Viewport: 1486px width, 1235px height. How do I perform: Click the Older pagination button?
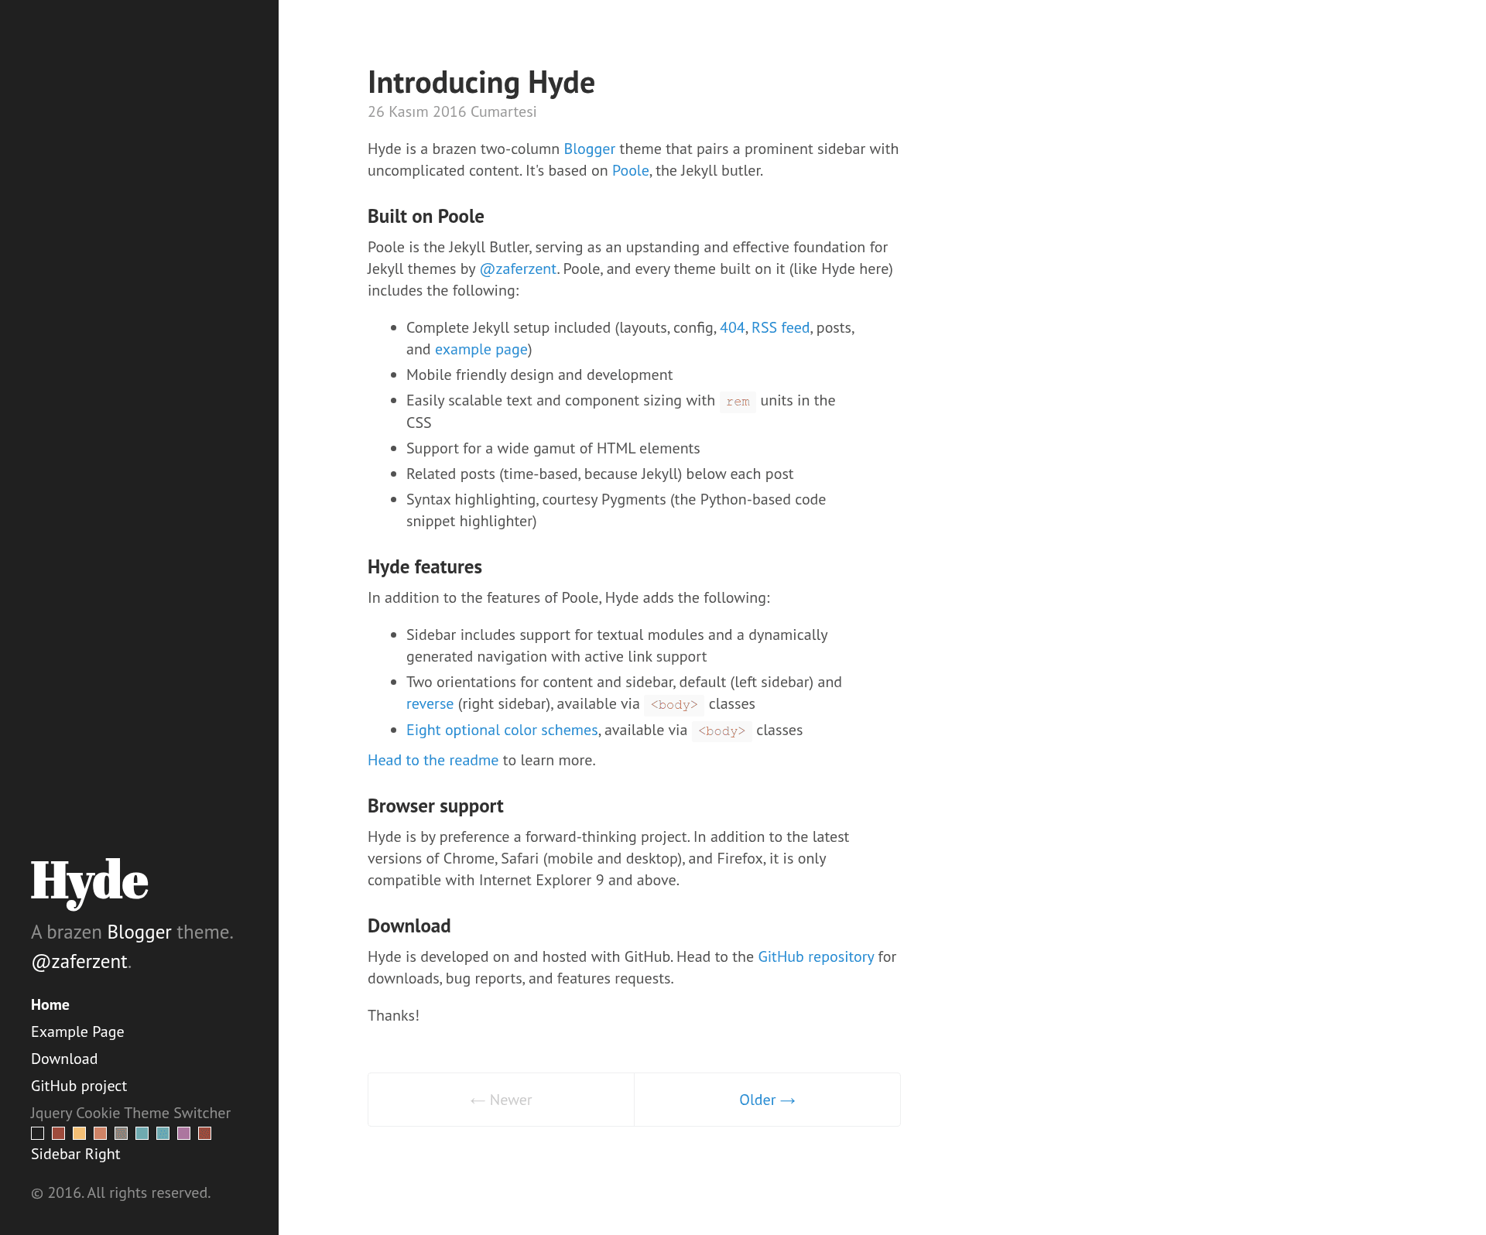[x=767, y=1100]
